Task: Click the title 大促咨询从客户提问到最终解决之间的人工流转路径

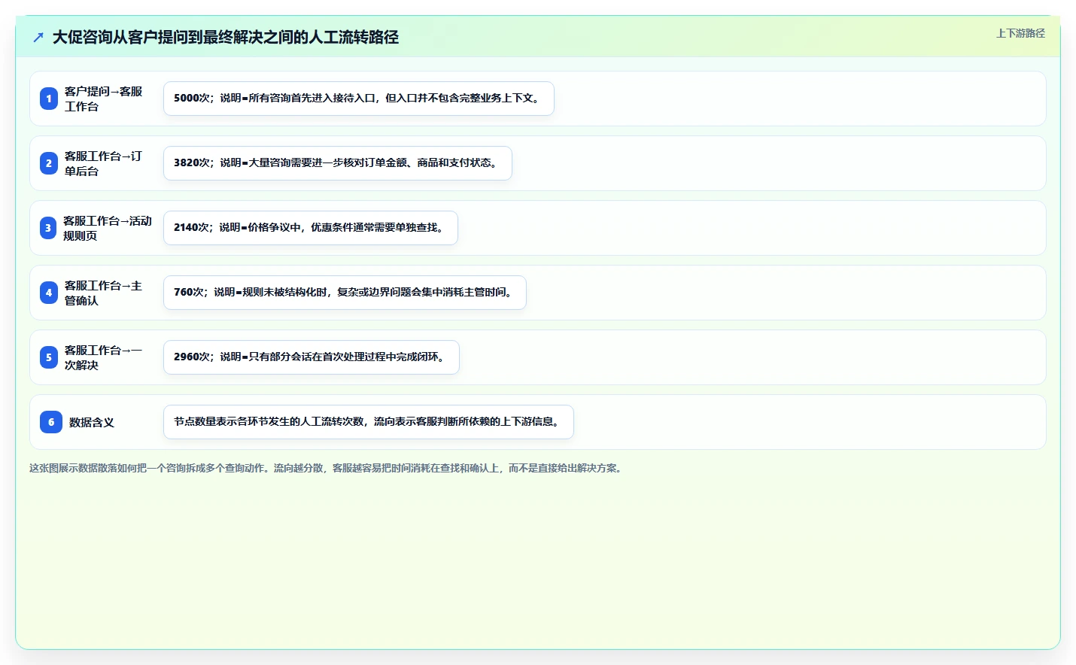Action: pyautogui.click(x=226, y=37)
